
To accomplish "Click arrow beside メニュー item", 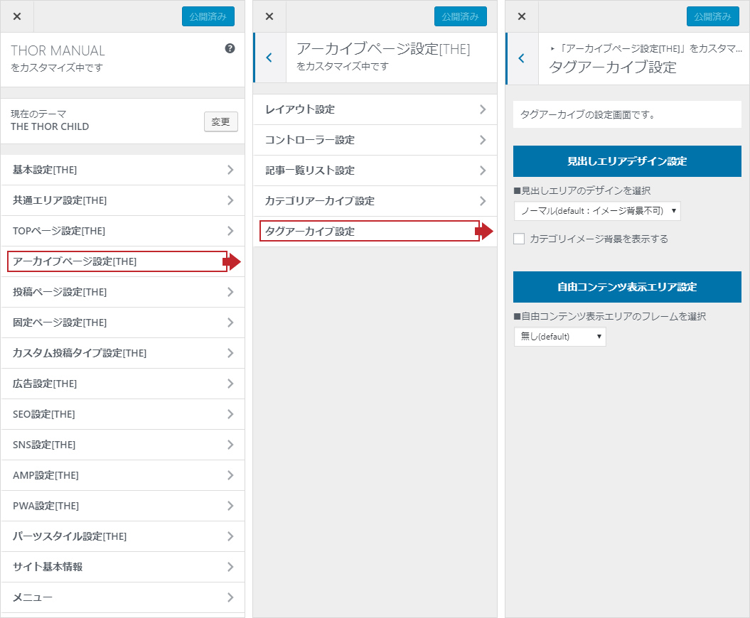I will (x=230, y=597).
